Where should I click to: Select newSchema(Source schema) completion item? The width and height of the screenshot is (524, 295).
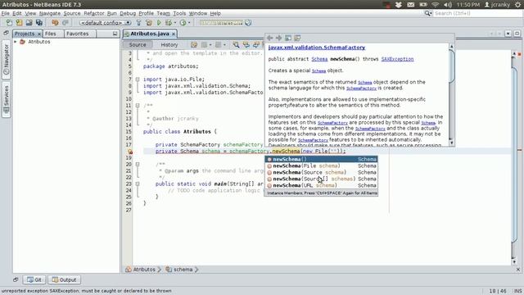pos(321,172)
